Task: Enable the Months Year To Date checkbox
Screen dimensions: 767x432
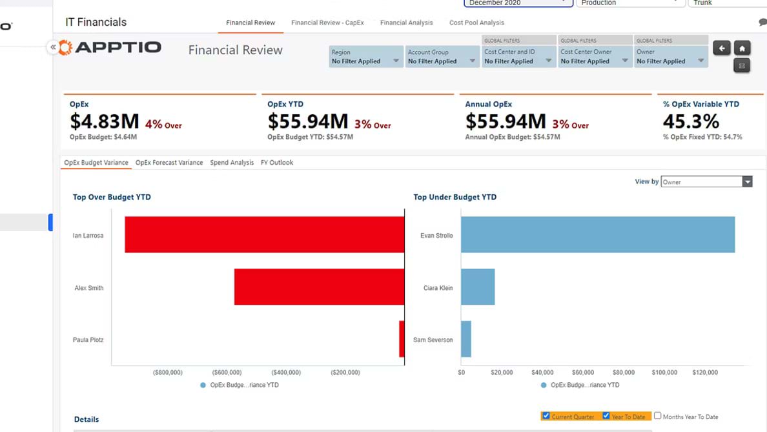Action: [658, 416]
